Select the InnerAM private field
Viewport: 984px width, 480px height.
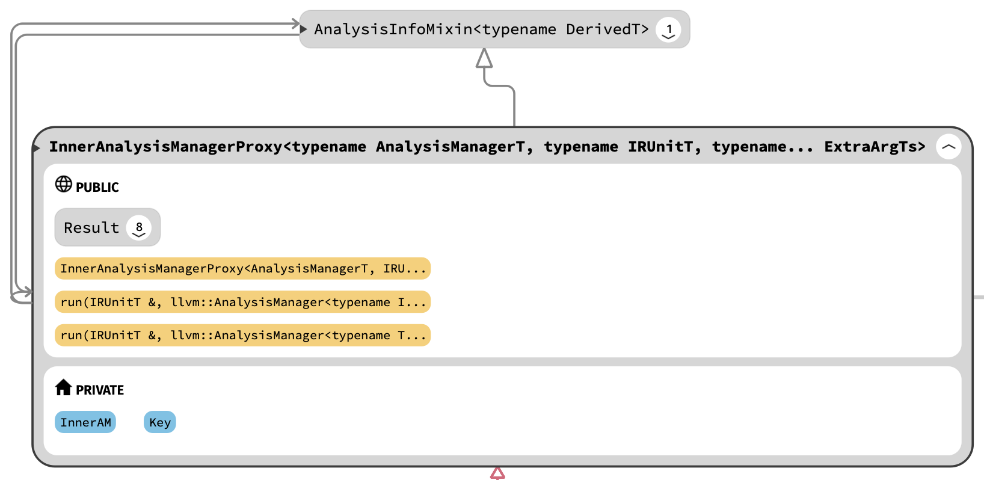pyautogui.click(x=85, y=422)
